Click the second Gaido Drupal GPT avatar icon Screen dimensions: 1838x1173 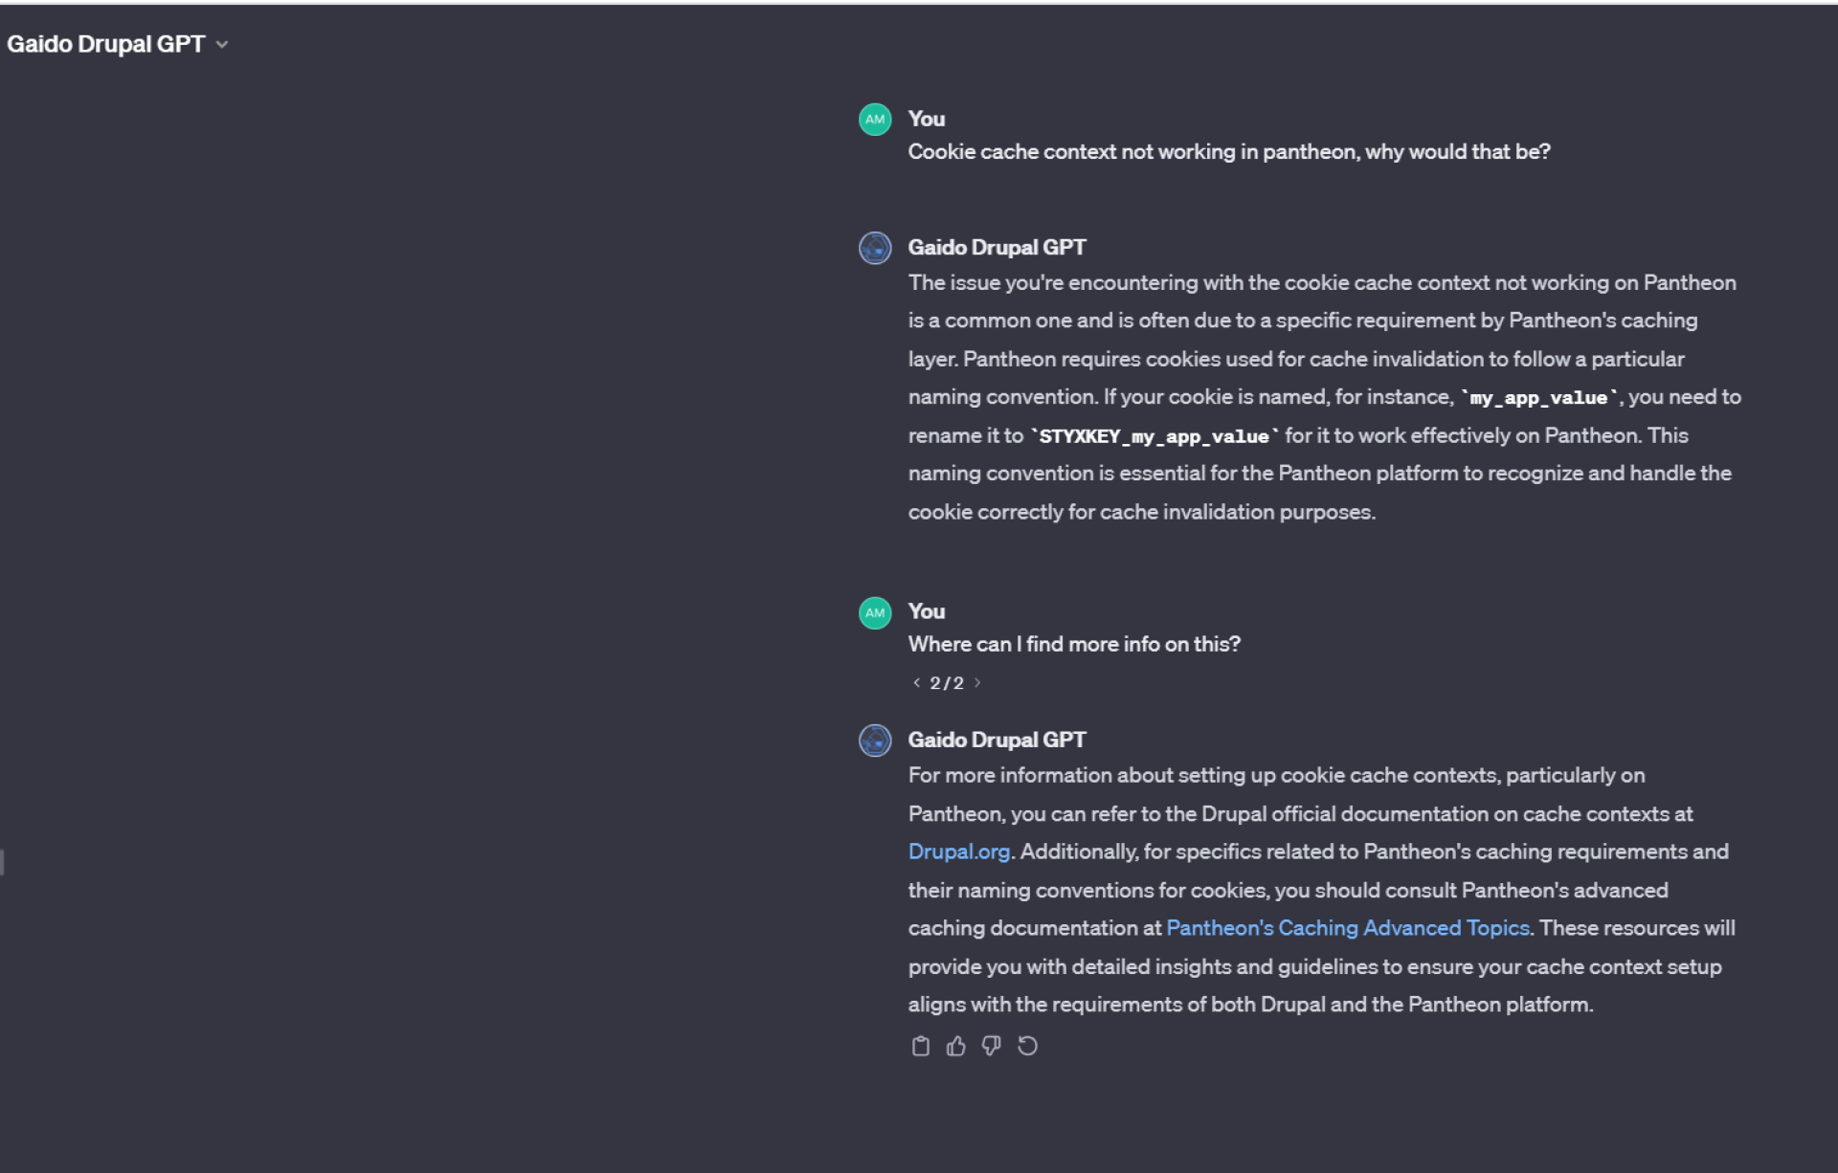pos(875,740)
